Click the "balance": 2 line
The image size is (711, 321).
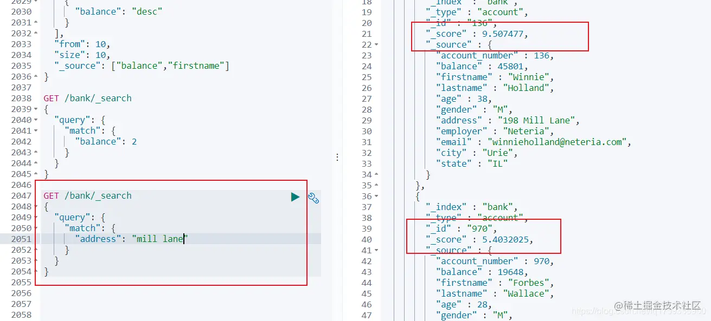point(106,141)
